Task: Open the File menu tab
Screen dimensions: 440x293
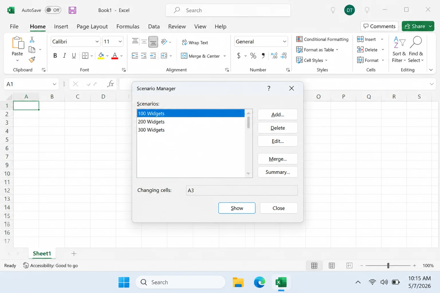Action: pos(14,27)
